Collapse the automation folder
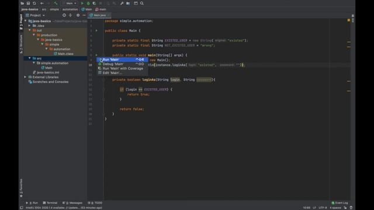Screen dimensions: 374x210 point(47,49)
